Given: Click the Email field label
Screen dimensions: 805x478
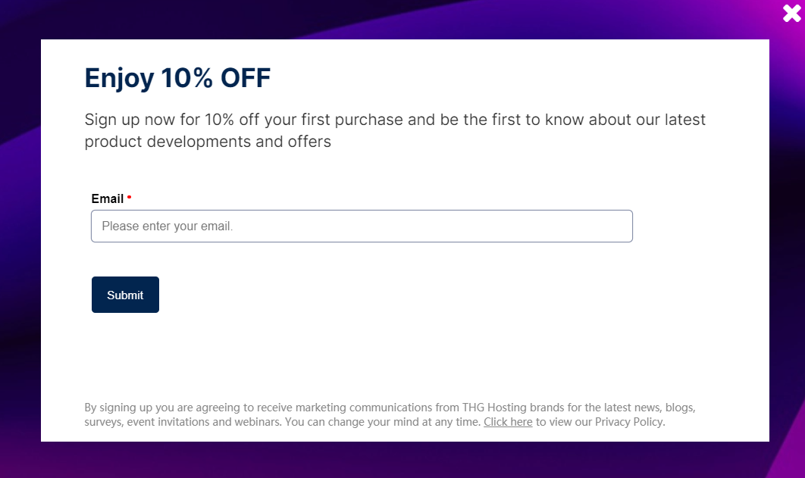Looking at the screenshot, I should pos(108,198).
